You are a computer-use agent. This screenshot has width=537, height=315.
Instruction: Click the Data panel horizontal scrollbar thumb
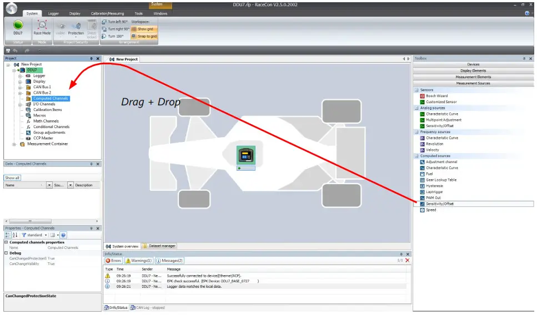click(x=30, y=221)
